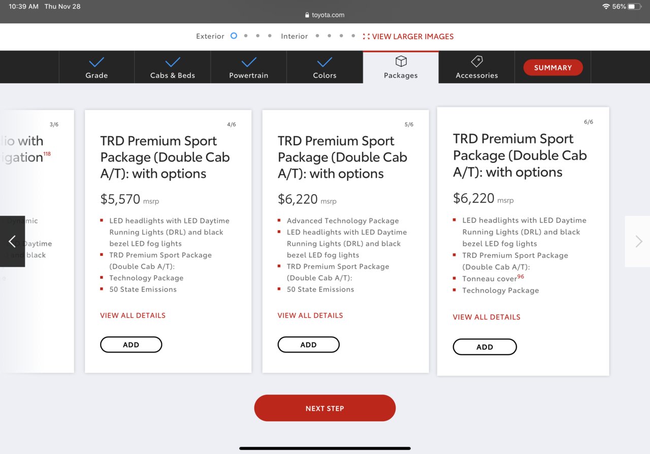The image size is (650, 454).
Task: Click the LED headlights bullet on card 5/6
Action: (x=346, y=244)
